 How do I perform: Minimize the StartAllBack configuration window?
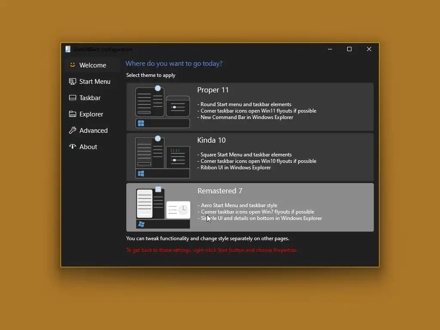(x=330, y=49)
